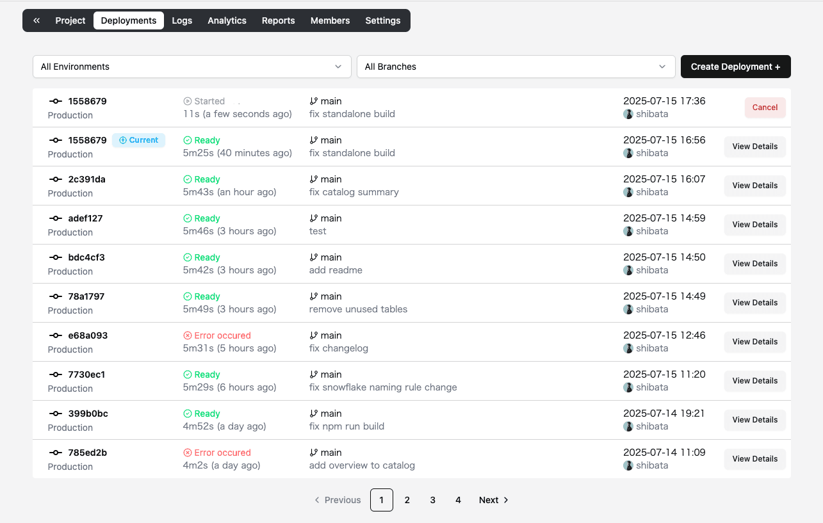The width and height of the screenshot is (823, 523).
Task: Click shibata's avatar on the 785ed2b row
Action: 628,465
